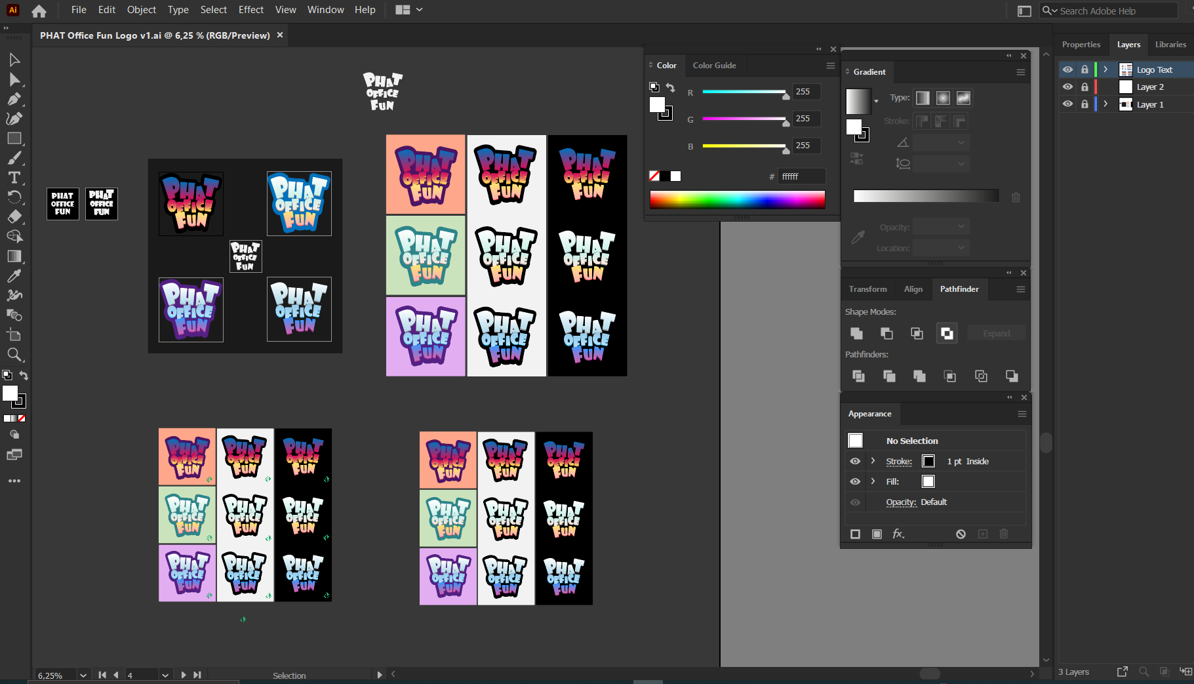The width and height of the screenshot is (1194, 684).
Task: Select the Direct Selection tool
Action: pyautogui.click(x=14, y=79)
